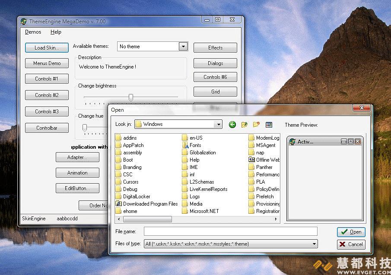Go back using the green arrow icon
Viewport: 391px width, 275px height.
click(x=232, y=125)
